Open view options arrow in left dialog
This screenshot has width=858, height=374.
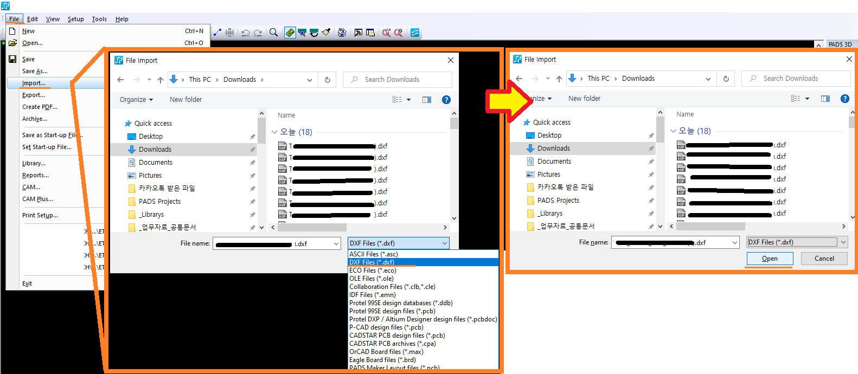coord(409,100)
